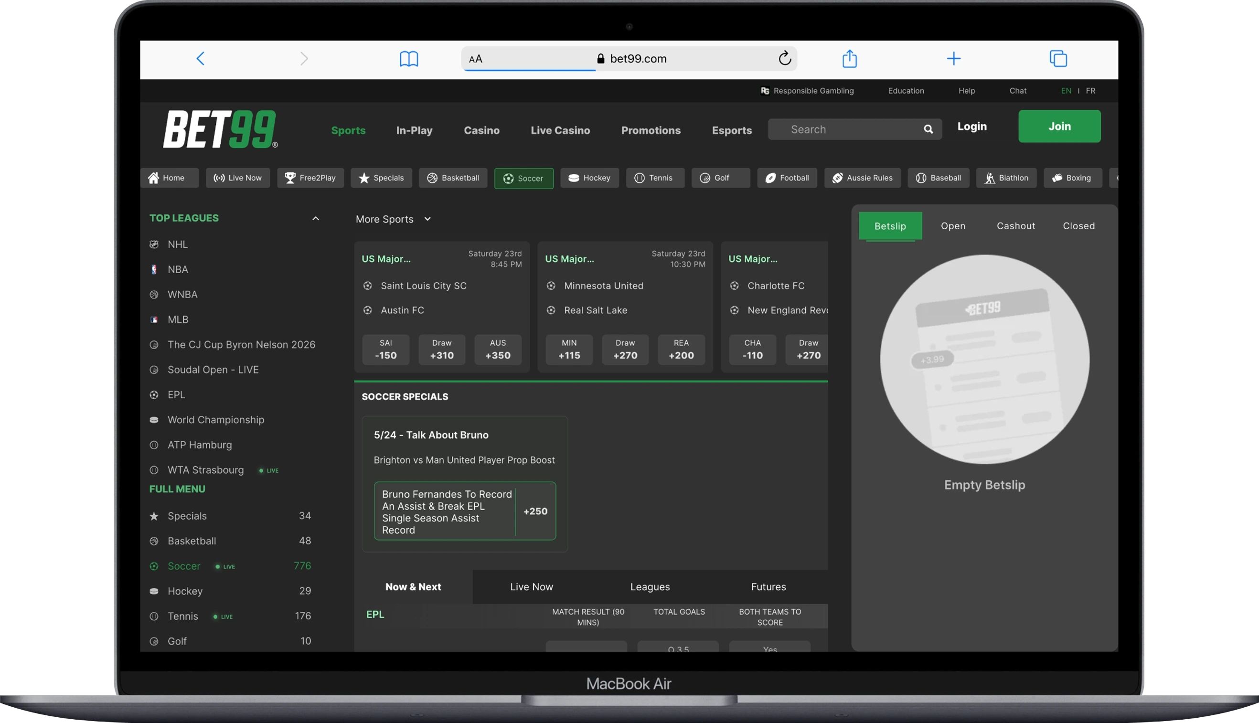Choose Golf in the sports bar

coord(721,178)
